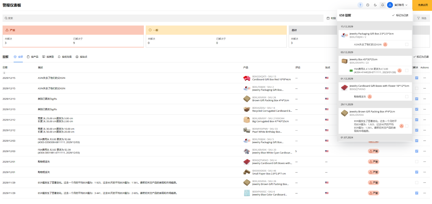Check the BSR值 notification checkbox in panel
The height and width of the screenshot is (204, 432).
tap(407, 126)
